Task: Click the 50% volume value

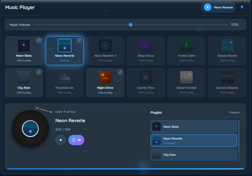Action: 235,25
